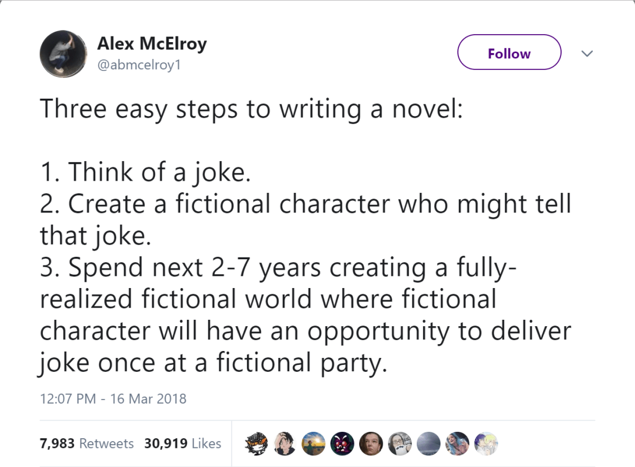
Task: Click the Follow button
Action: pos(509,53)
